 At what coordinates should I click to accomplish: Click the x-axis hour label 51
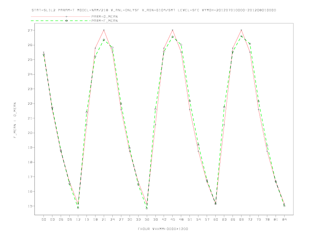[x=190, y=219]
